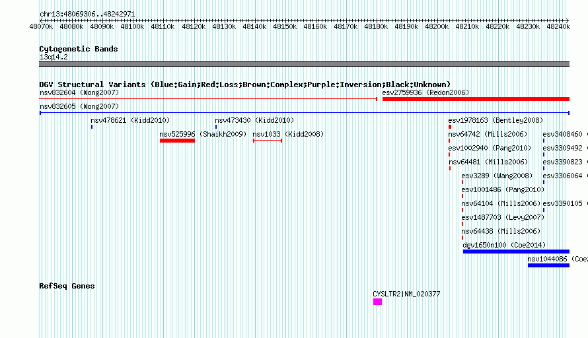Image resolution: width=588 pixels, height=338 pixels.
Task: Open nsv478621 (Kidd2010) label
Action: 130,120
